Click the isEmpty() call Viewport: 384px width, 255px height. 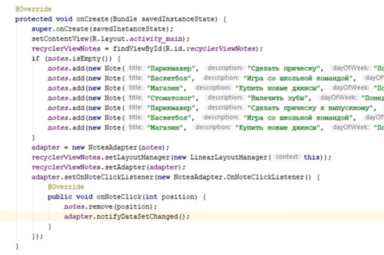click(x=92, y=59)
